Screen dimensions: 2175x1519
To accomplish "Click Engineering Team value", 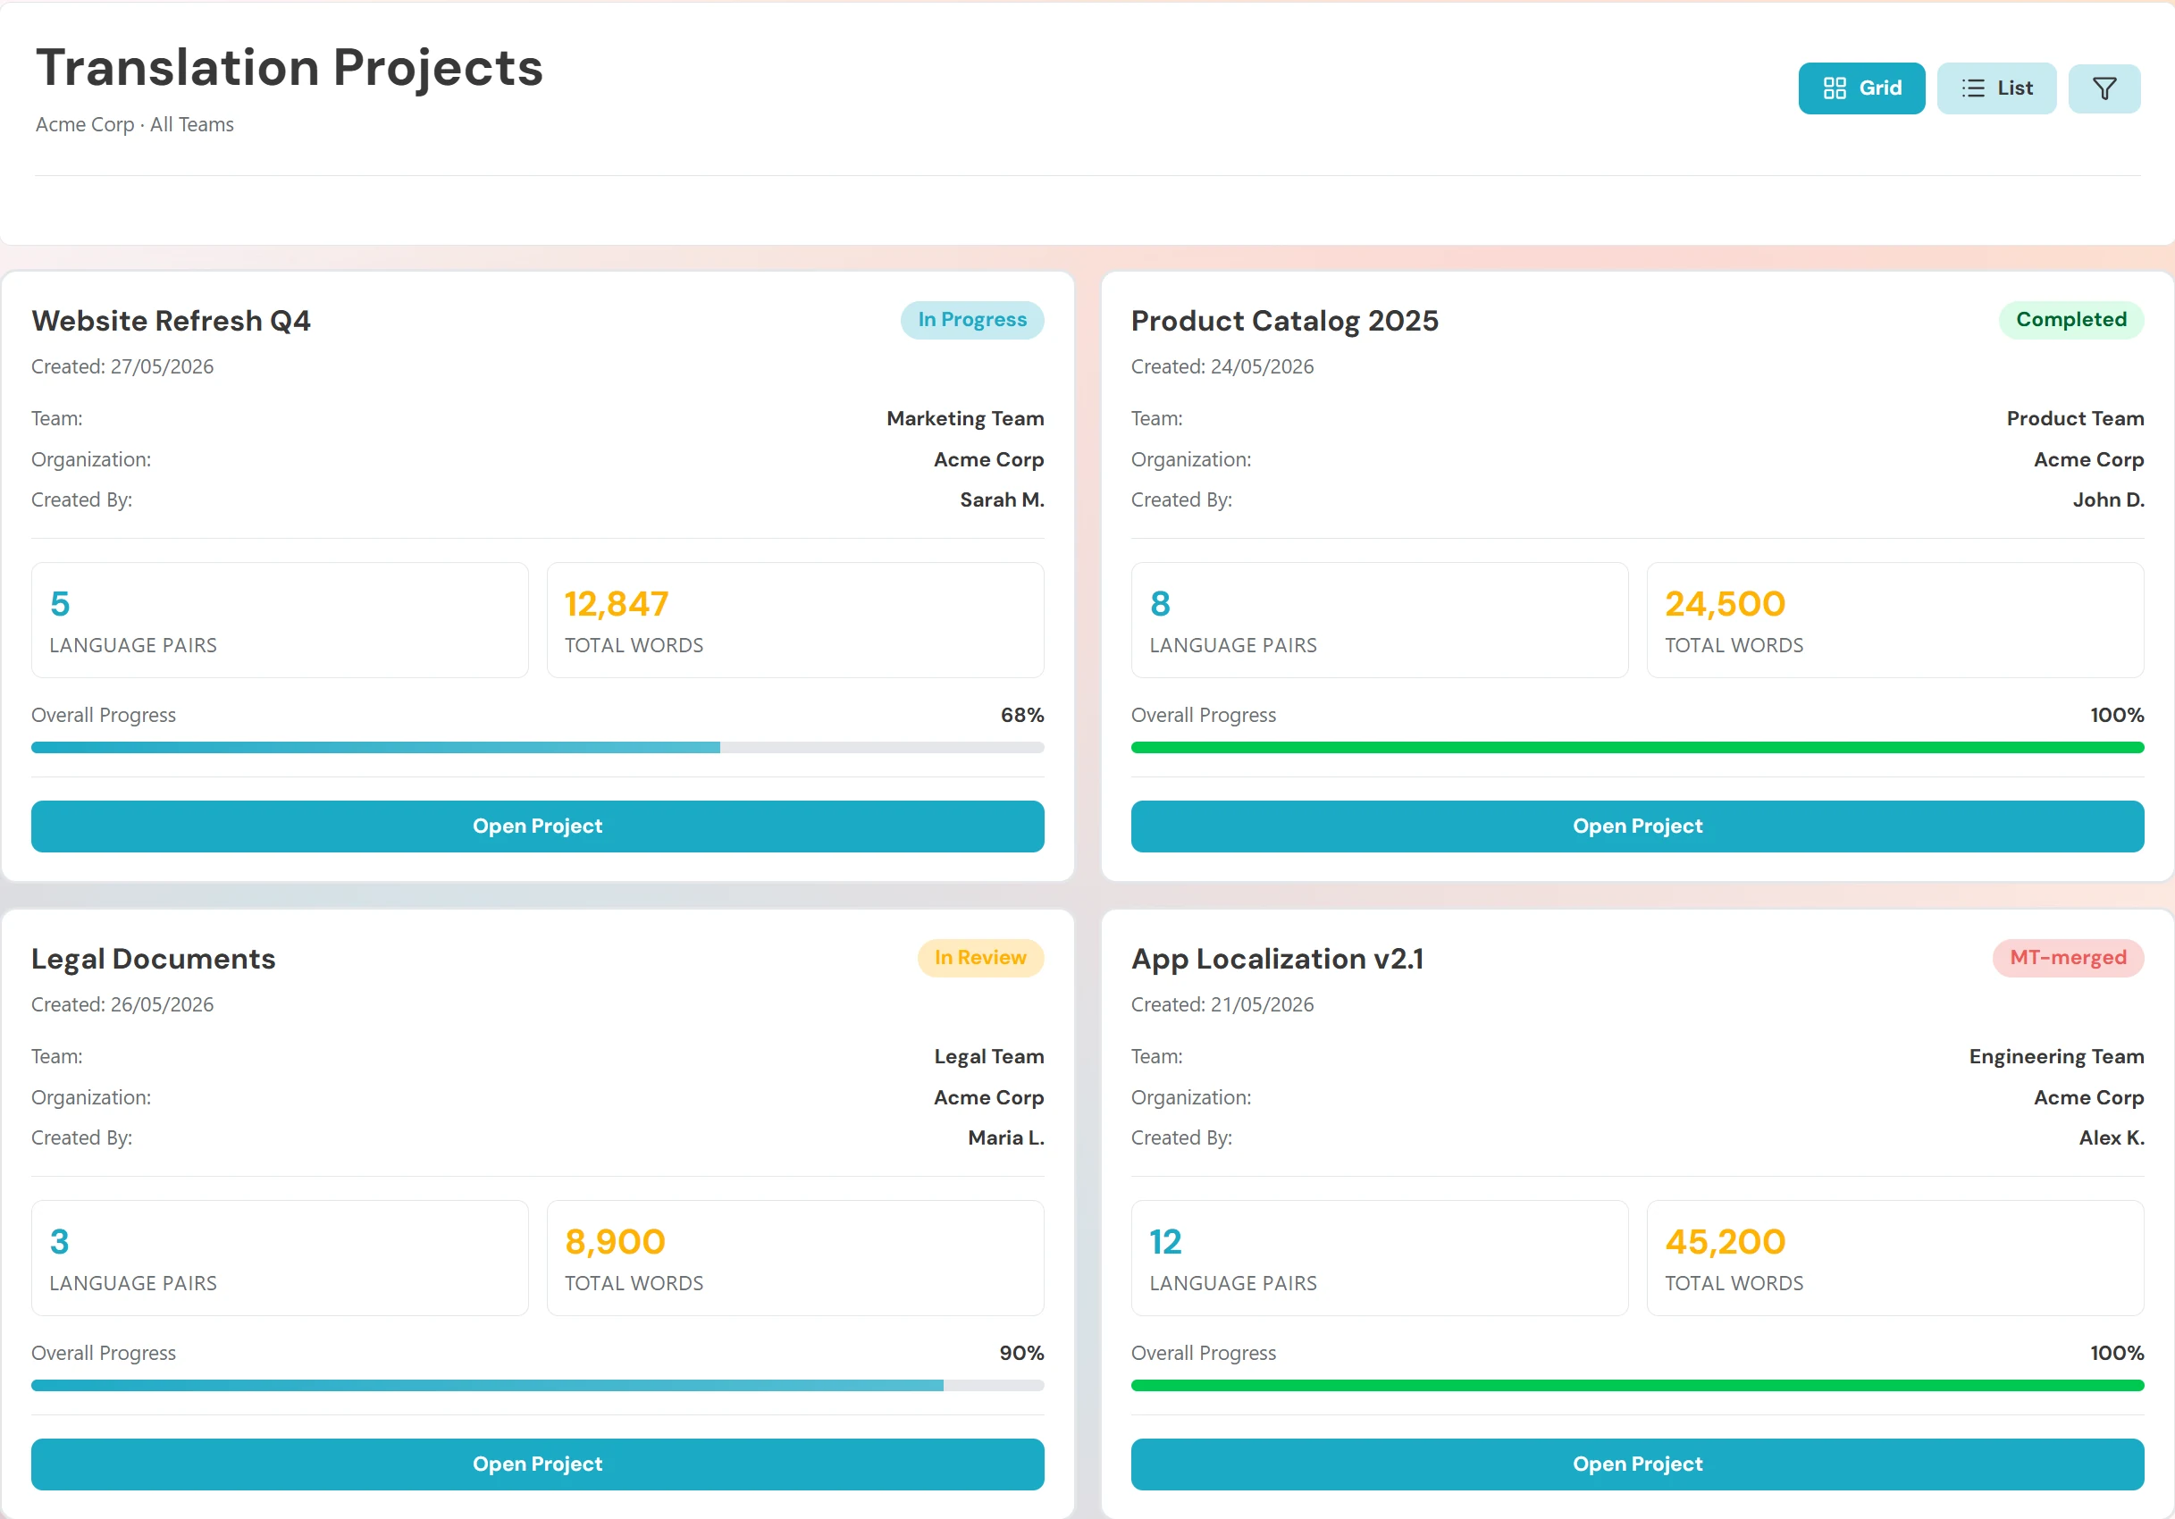I will (x=2055, y=1057).
